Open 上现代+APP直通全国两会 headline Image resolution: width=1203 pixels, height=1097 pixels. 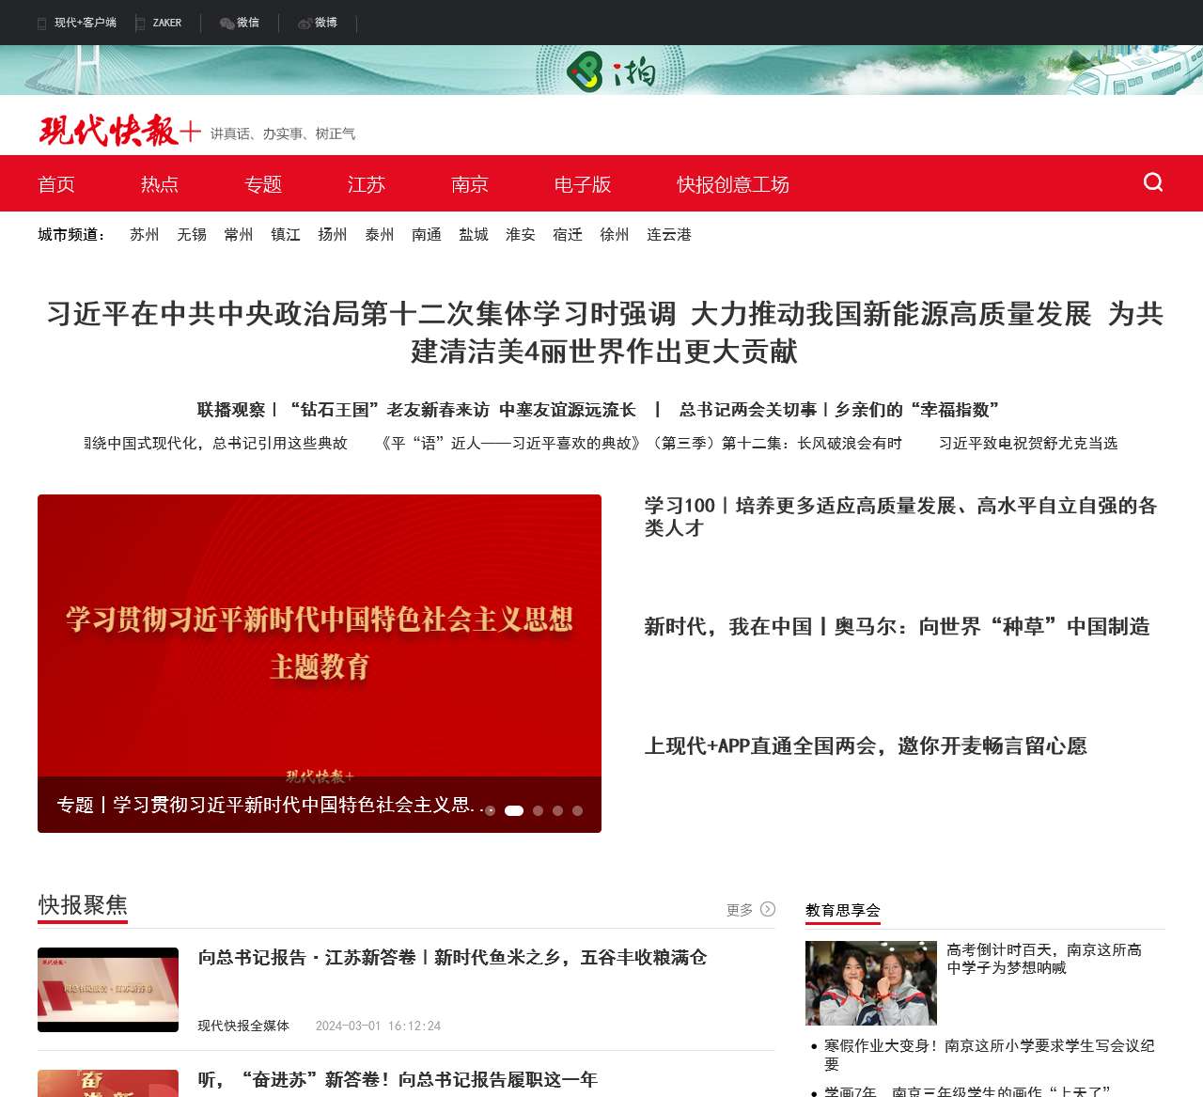click(x=866, y=746)
